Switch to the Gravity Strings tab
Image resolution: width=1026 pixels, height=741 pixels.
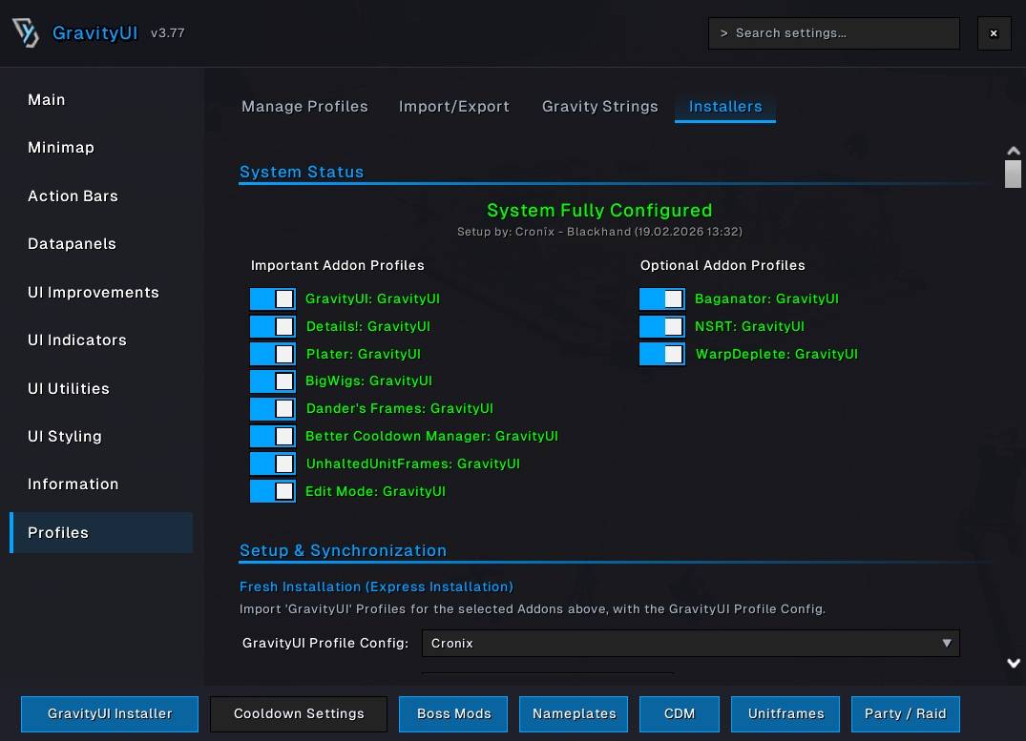(x=600, y=107)
